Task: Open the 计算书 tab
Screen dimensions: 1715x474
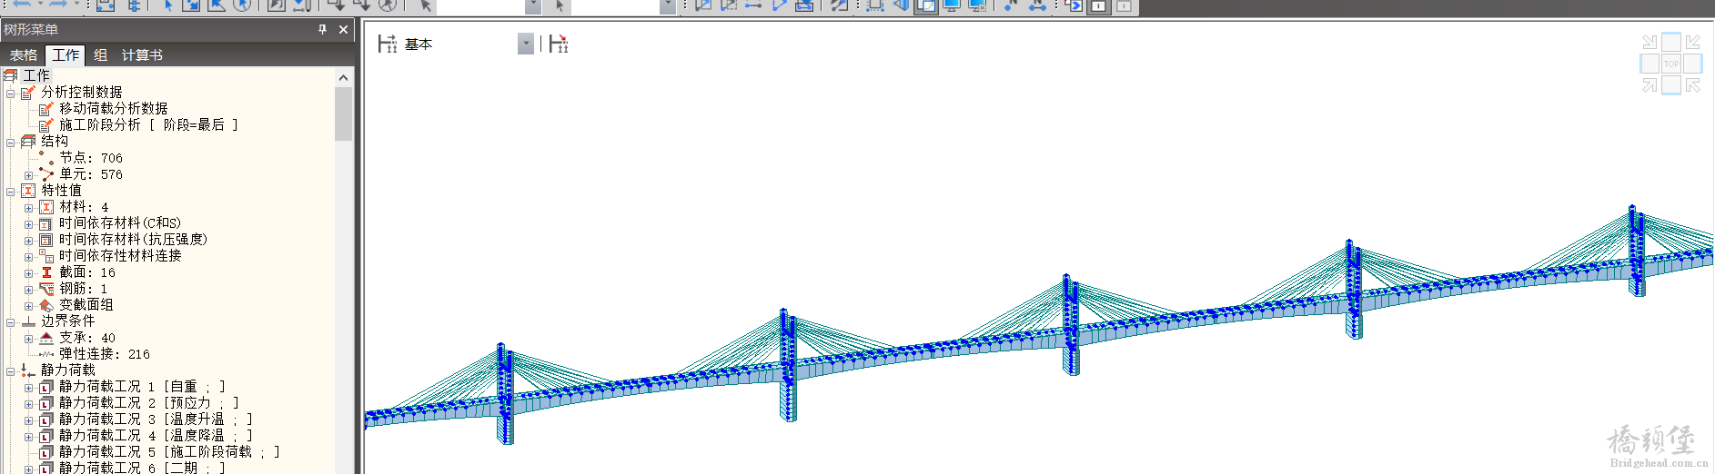Action: click(142, 55)
